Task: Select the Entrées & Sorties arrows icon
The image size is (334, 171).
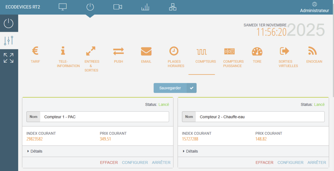Action: click(91, 51)
